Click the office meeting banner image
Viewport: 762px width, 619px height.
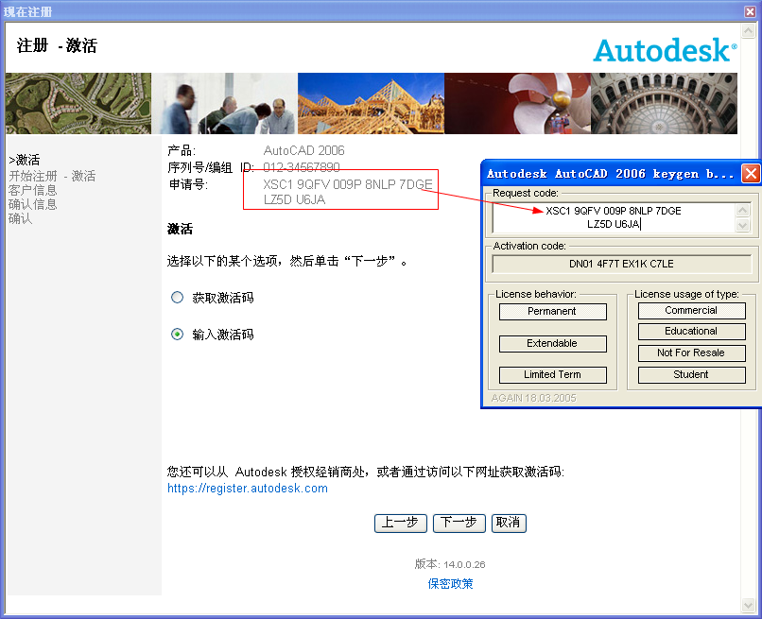coord(224,104)
